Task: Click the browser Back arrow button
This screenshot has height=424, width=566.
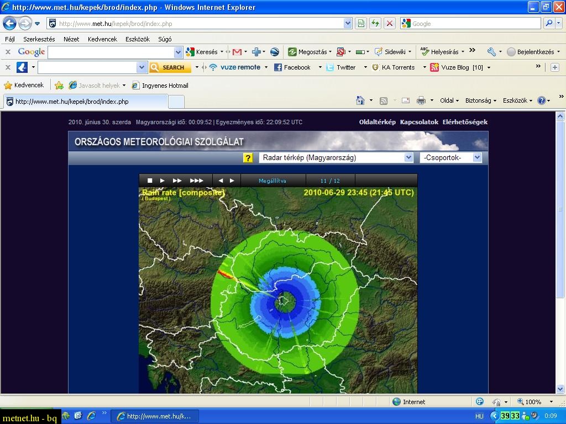Action: (10, 24)
